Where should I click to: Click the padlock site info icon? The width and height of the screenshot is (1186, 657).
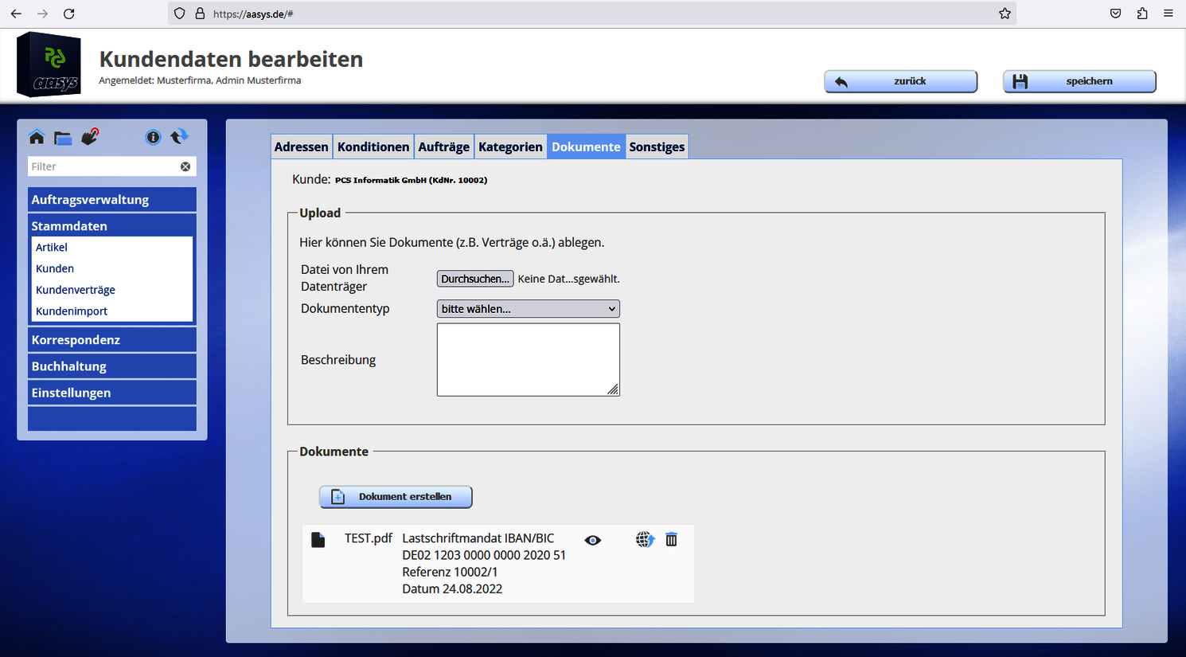point(200,14)
